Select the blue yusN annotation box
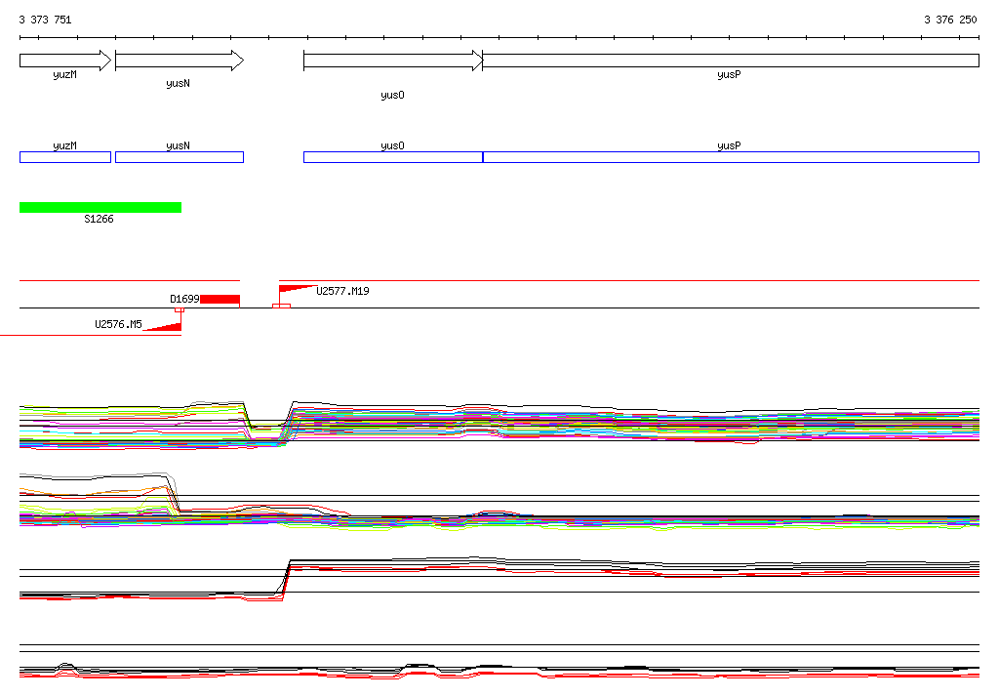This screenshot has height=697, width=999. click(x=180, y=157)
